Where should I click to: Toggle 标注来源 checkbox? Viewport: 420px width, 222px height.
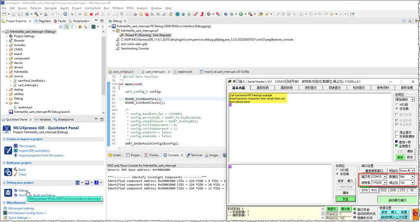click(397, 125)
